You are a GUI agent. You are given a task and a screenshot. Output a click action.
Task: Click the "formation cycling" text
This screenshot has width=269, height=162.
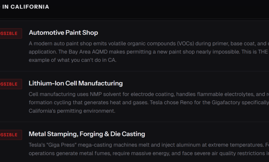click(49, 102)
